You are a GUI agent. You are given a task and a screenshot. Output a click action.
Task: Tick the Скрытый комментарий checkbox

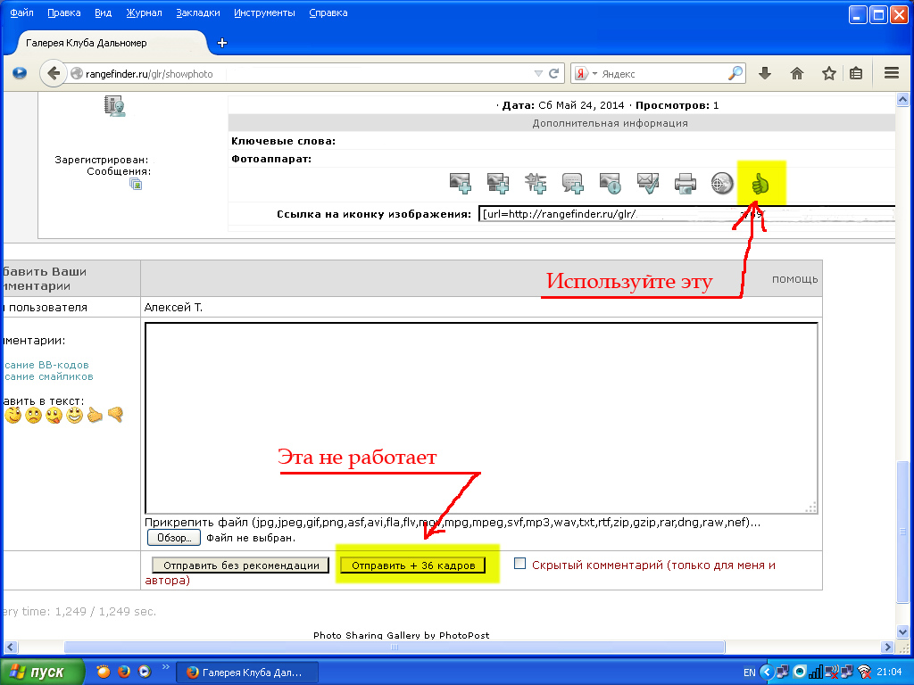pyautogui.click(x=520, y=564)
